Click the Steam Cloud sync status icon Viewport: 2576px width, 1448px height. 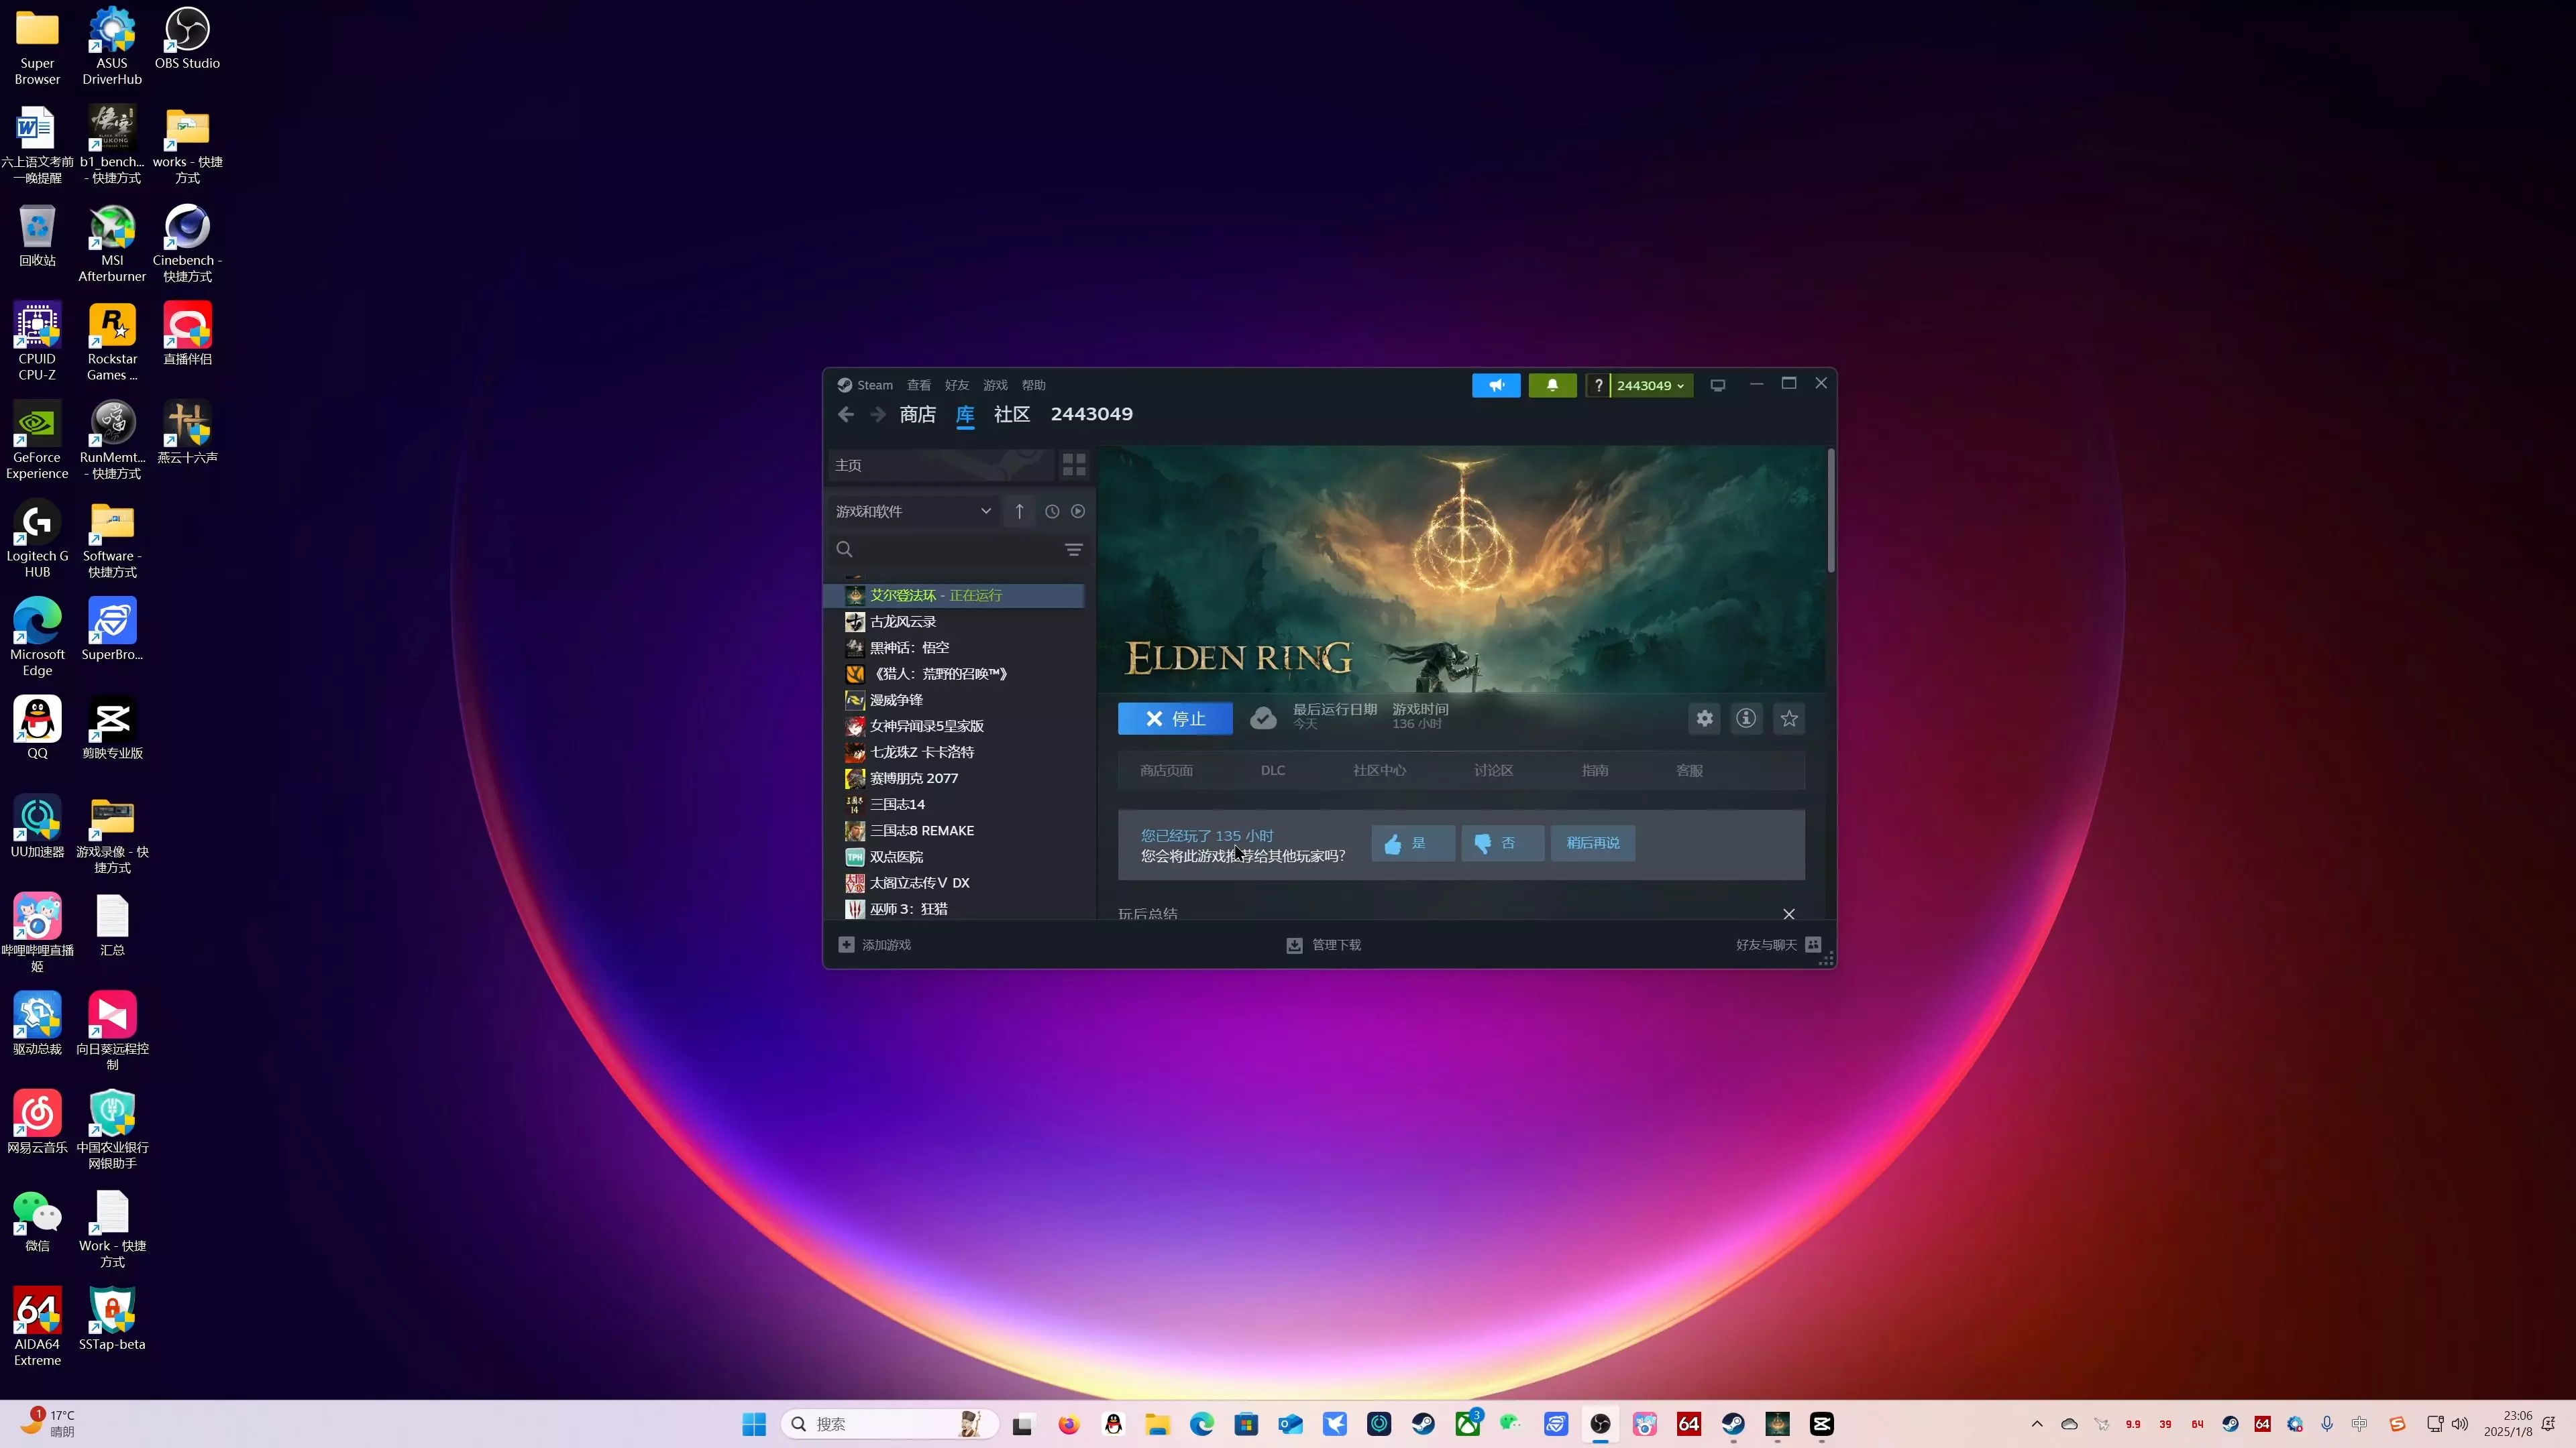1263,717
